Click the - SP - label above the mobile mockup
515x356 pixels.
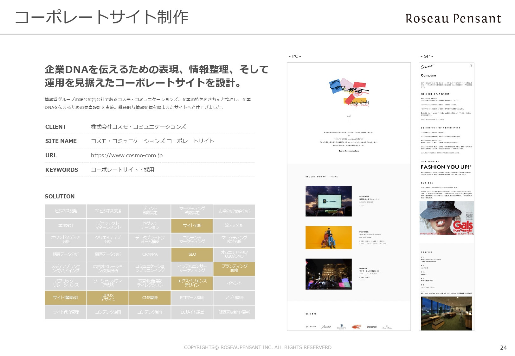(x=427, y=56)
